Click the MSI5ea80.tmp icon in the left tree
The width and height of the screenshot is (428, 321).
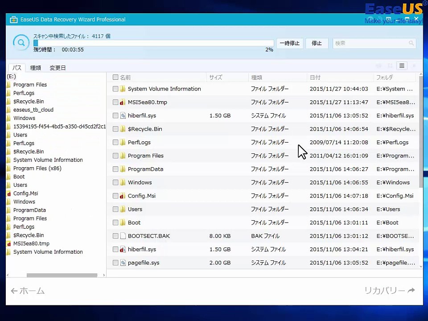pyautogui.click(x=9, y=244)
